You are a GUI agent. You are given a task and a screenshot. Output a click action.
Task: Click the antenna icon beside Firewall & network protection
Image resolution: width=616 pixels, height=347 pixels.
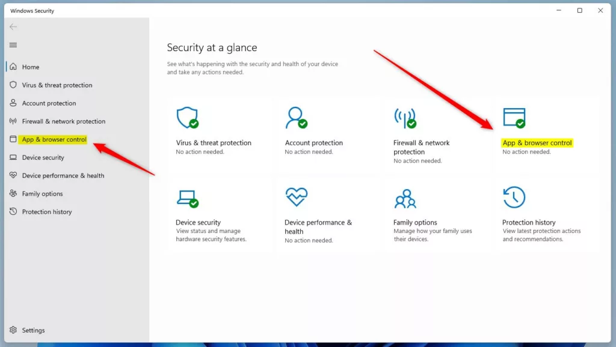(13, 121)
